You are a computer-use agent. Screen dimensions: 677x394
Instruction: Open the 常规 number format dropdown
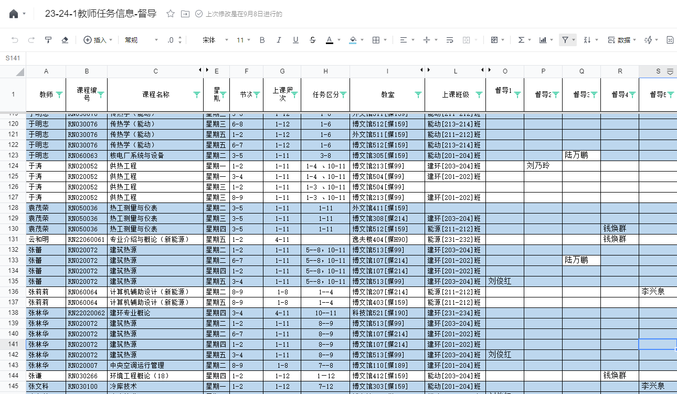coord(141,40)
